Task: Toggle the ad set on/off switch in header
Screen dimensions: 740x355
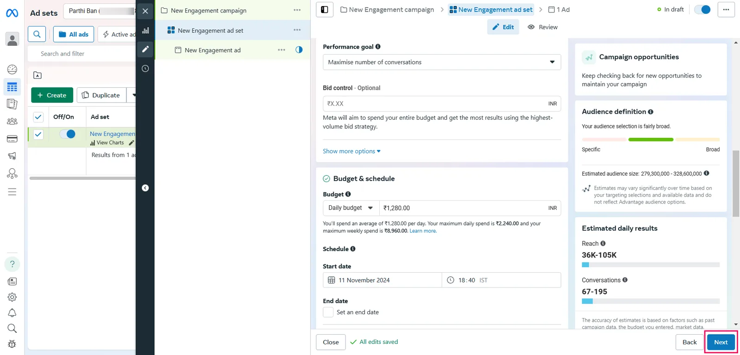Action: point(702,9)
